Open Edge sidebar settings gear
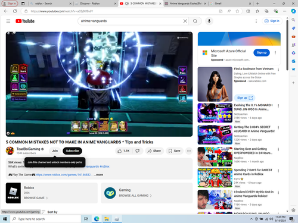Screen dimensions: 298x223 point(293,210)
